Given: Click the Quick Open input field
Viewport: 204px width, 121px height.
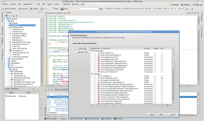Looking at the screenshot, I should tap(84, 9).
